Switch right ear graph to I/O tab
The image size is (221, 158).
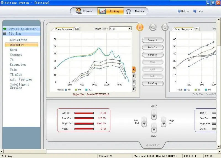[77, 29]
